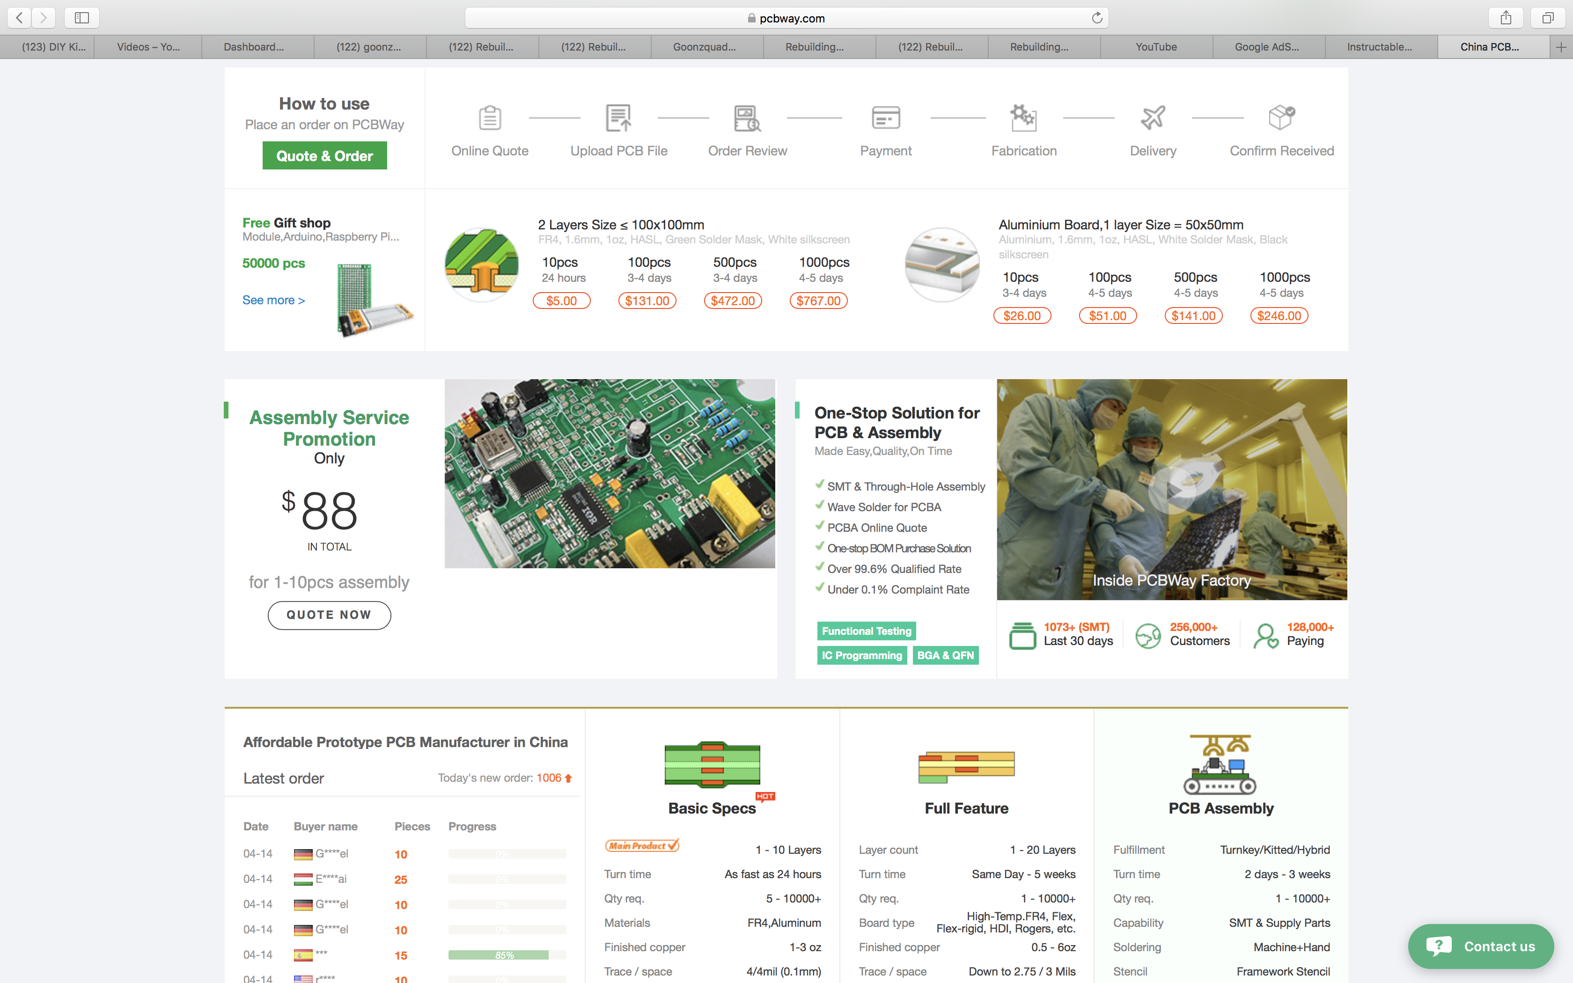
Task: Click the $141.00 aluminium board price
Action: [1193, 316]
